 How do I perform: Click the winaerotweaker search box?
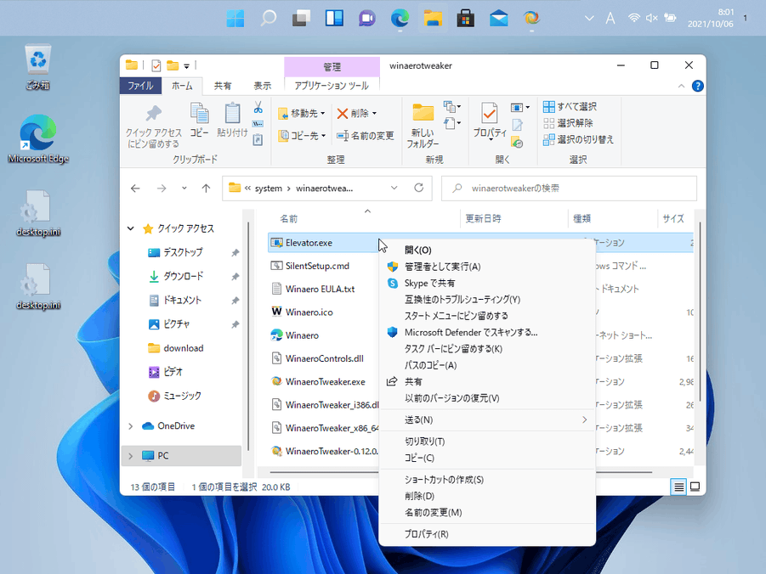point(569,188)
